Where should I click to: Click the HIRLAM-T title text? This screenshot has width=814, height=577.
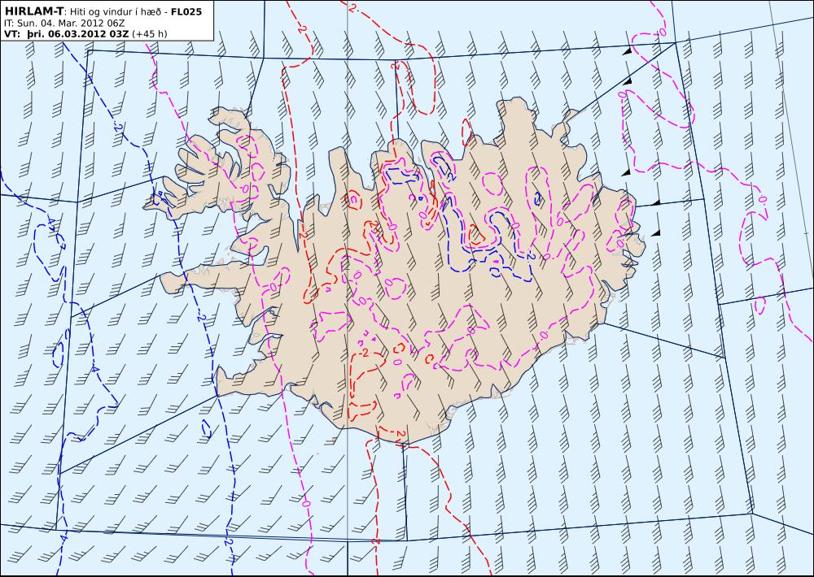click(x=35, y=11)
